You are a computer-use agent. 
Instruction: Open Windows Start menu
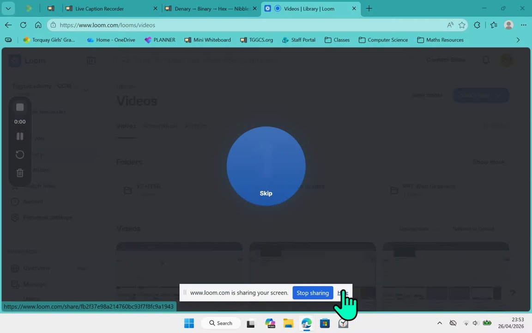coord(189,323)
